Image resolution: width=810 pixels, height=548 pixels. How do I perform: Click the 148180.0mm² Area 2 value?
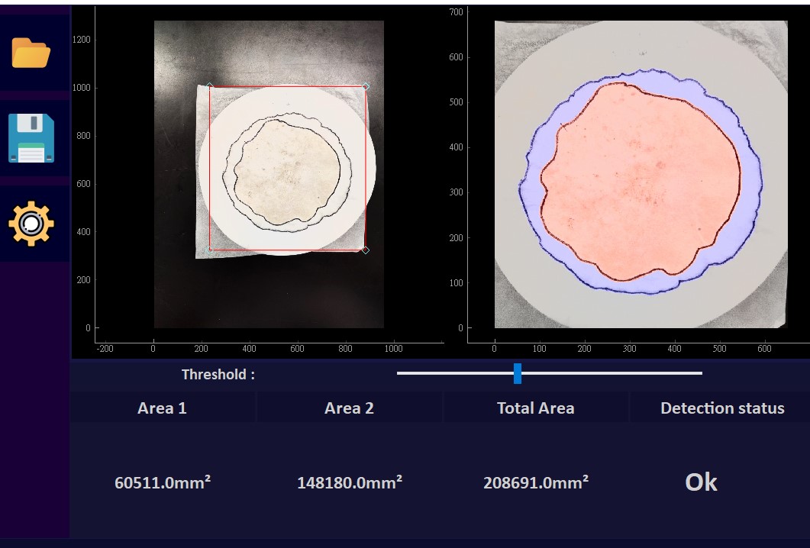coord(350,482)
